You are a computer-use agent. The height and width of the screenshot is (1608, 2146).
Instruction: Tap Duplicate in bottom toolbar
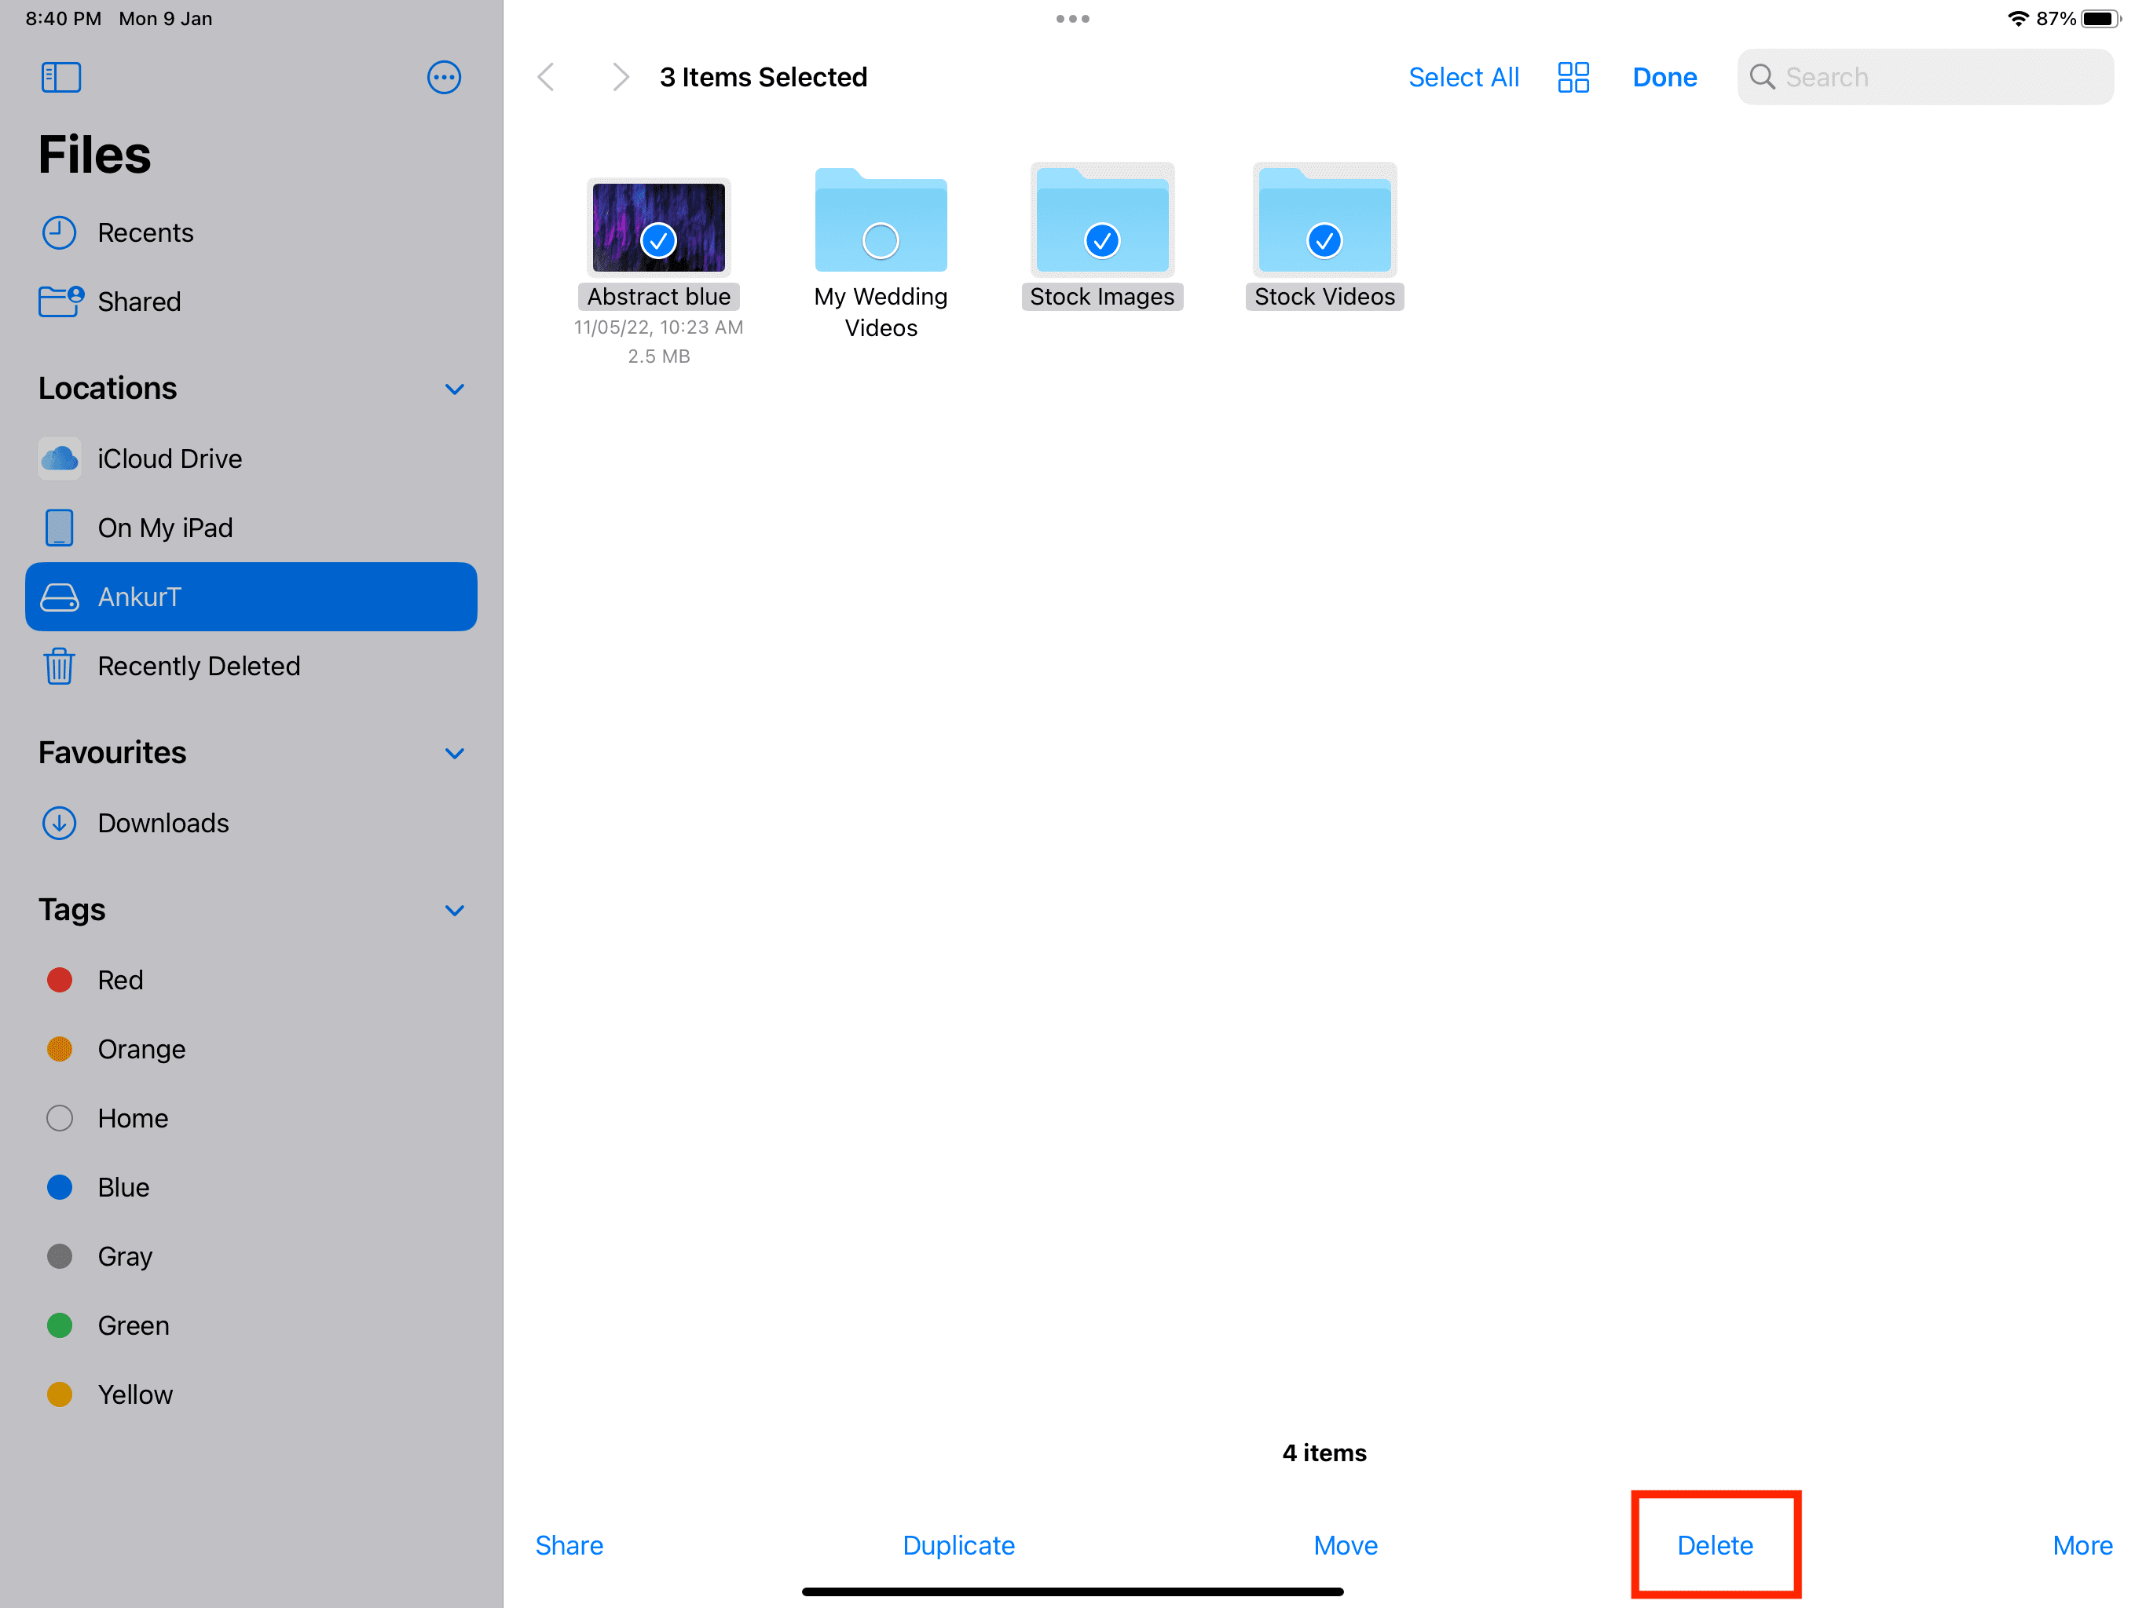tap(958, 1545)
